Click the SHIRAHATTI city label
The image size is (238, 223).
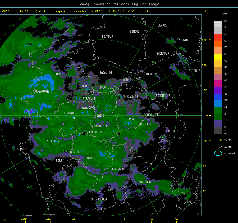point(99,126)
